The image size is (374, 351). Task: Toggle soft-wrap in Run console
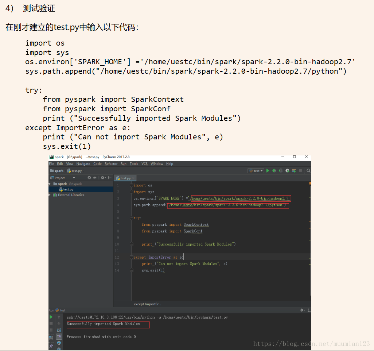coord(59,330)
